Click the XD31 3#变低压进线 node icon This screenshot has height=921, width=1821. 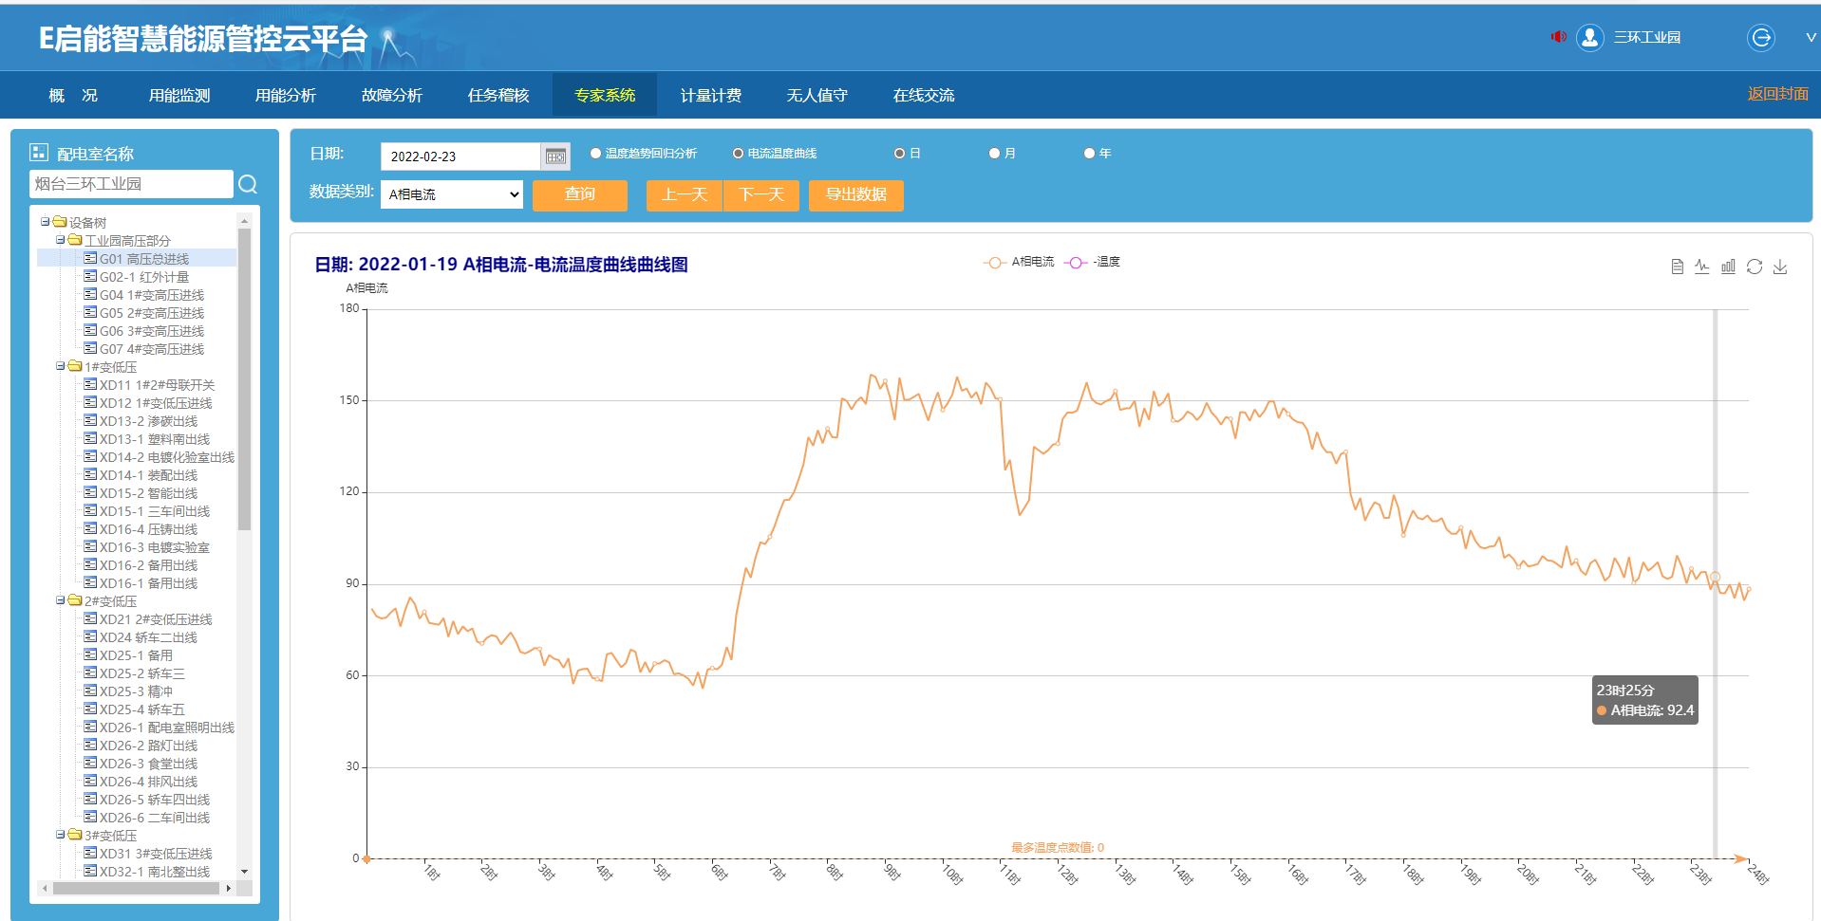tap(90, 853)
